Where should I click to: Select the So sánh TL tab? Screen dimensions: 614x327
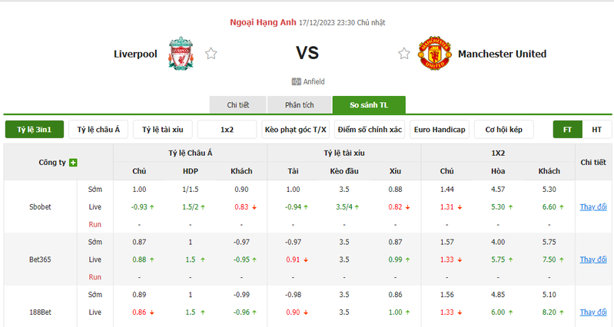[369, 105]
